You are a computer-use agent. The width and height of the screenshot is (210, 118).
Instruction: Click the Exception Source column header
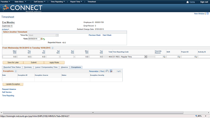[41, 75]
